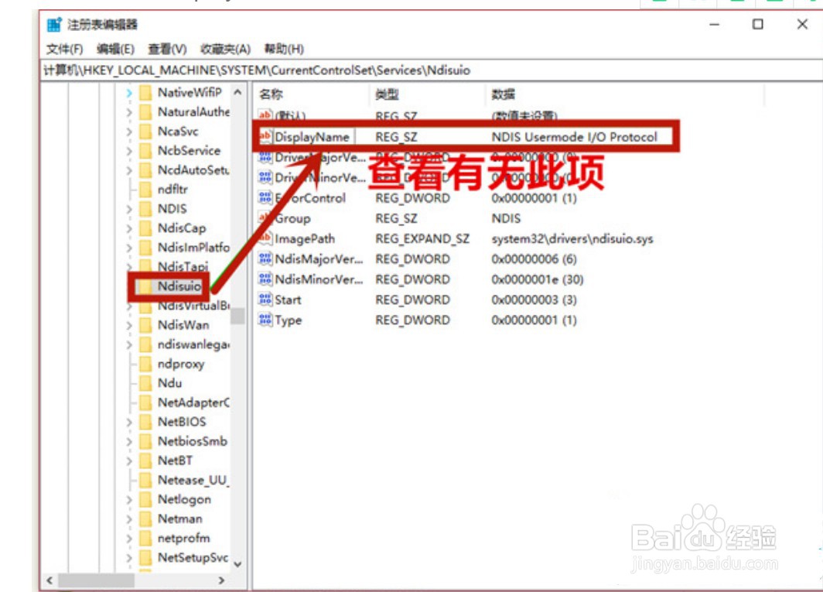This screenshot has width=823, height=592.
Task: Select the ErrorControl DWORD value
Action: point(309,198)
